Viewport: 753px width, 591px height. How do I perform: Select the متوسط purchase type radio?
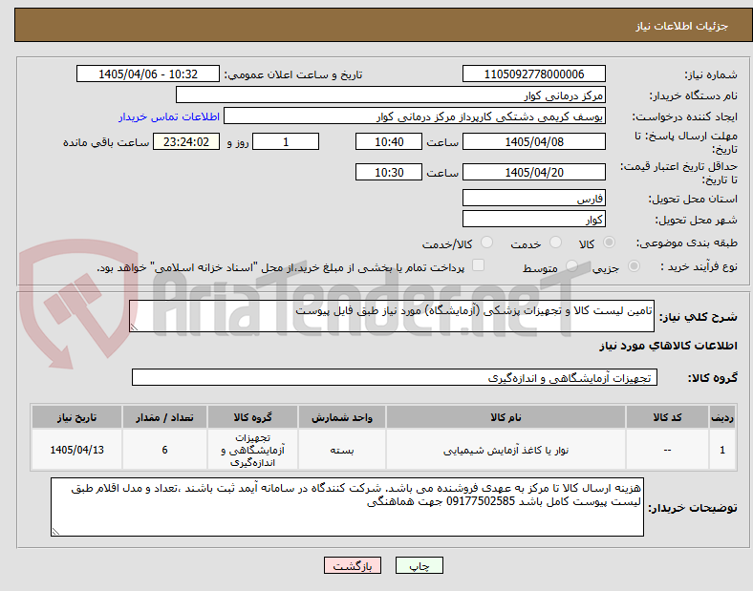point(571,265)
